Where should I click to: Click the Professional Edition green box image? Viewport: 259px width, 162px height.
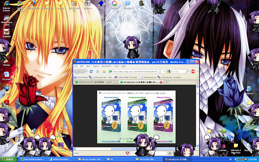click(x=137, y=116)
